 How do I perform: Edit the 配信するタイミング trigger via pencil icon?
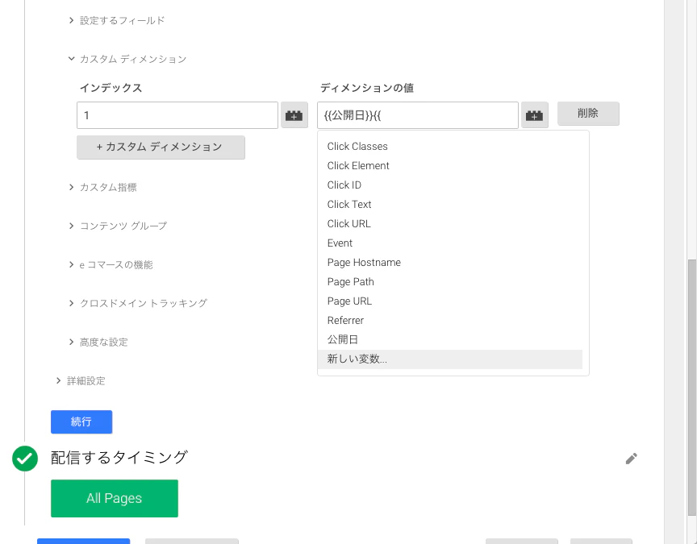(x=631, y=459)
